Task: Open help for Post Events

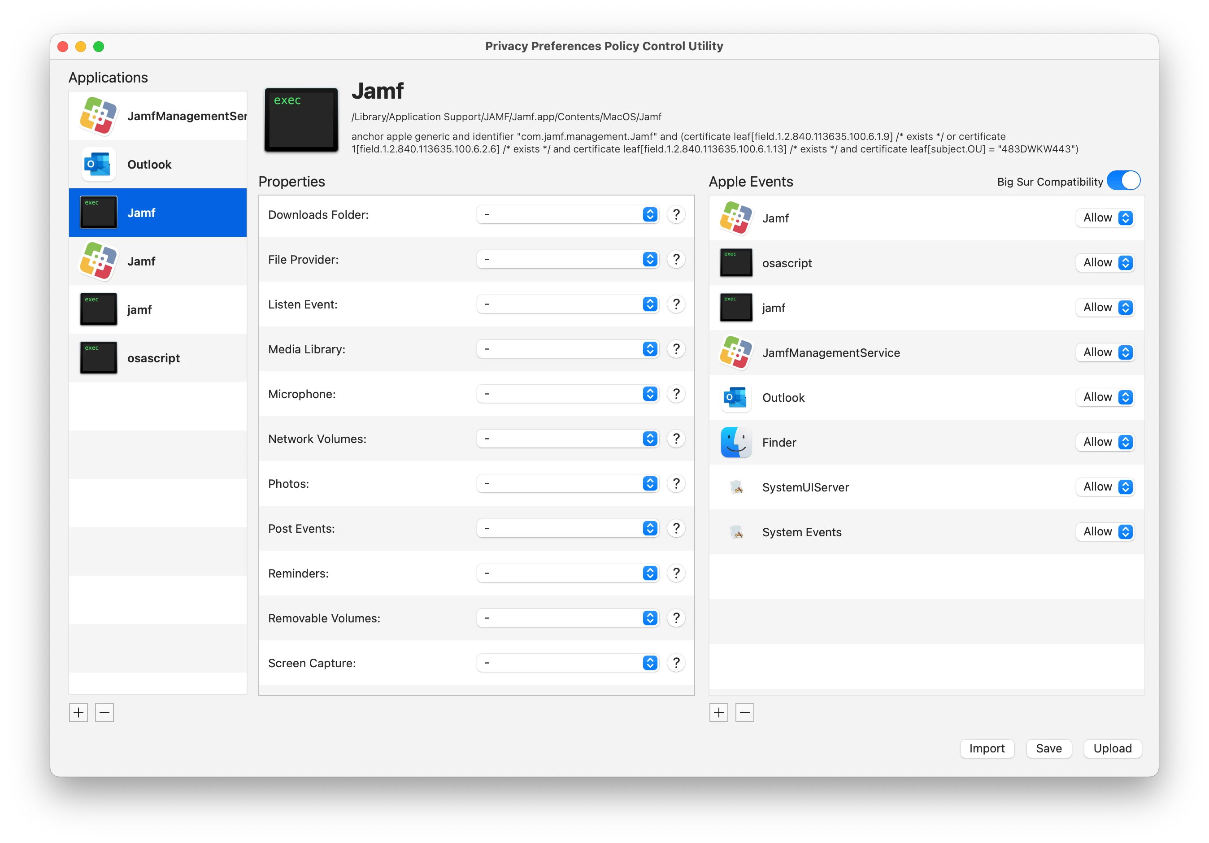Action: (x=676, y=528)
